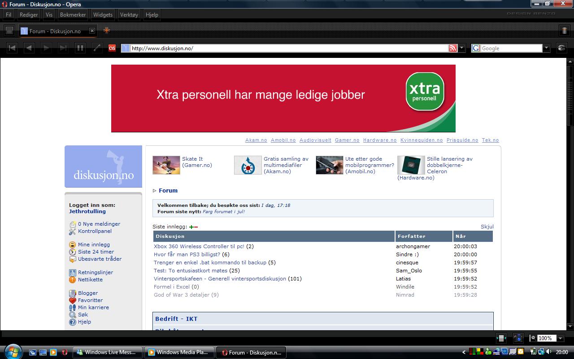574x359 pixels.
Task: Click the Ubesvarte tråder icon
Action: [73, 259]
